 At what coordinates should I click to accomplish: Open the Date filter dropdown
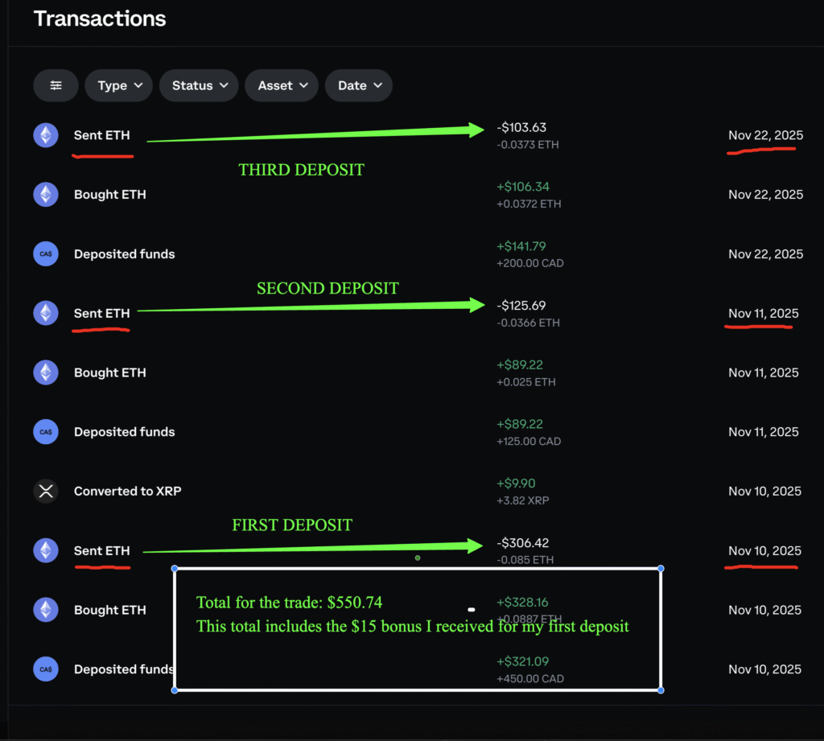pyautogui.click(x=358, y=85)
